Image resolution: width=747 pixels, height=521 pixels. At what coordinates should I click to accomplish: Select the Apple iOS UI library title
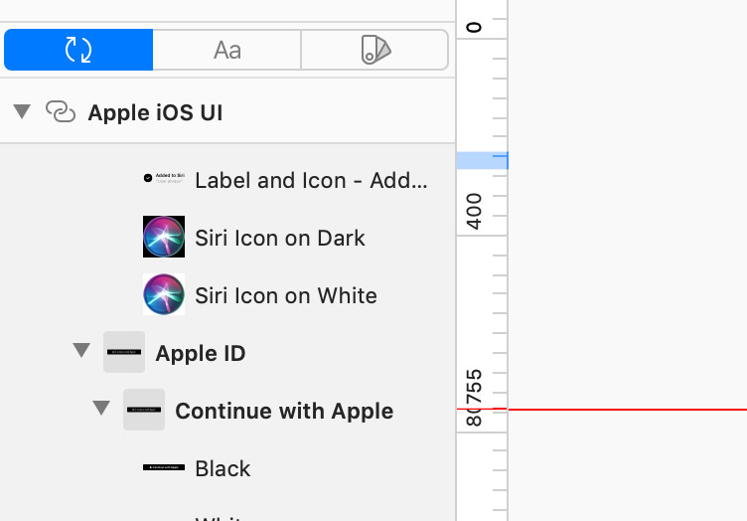(x=155, y=112)
